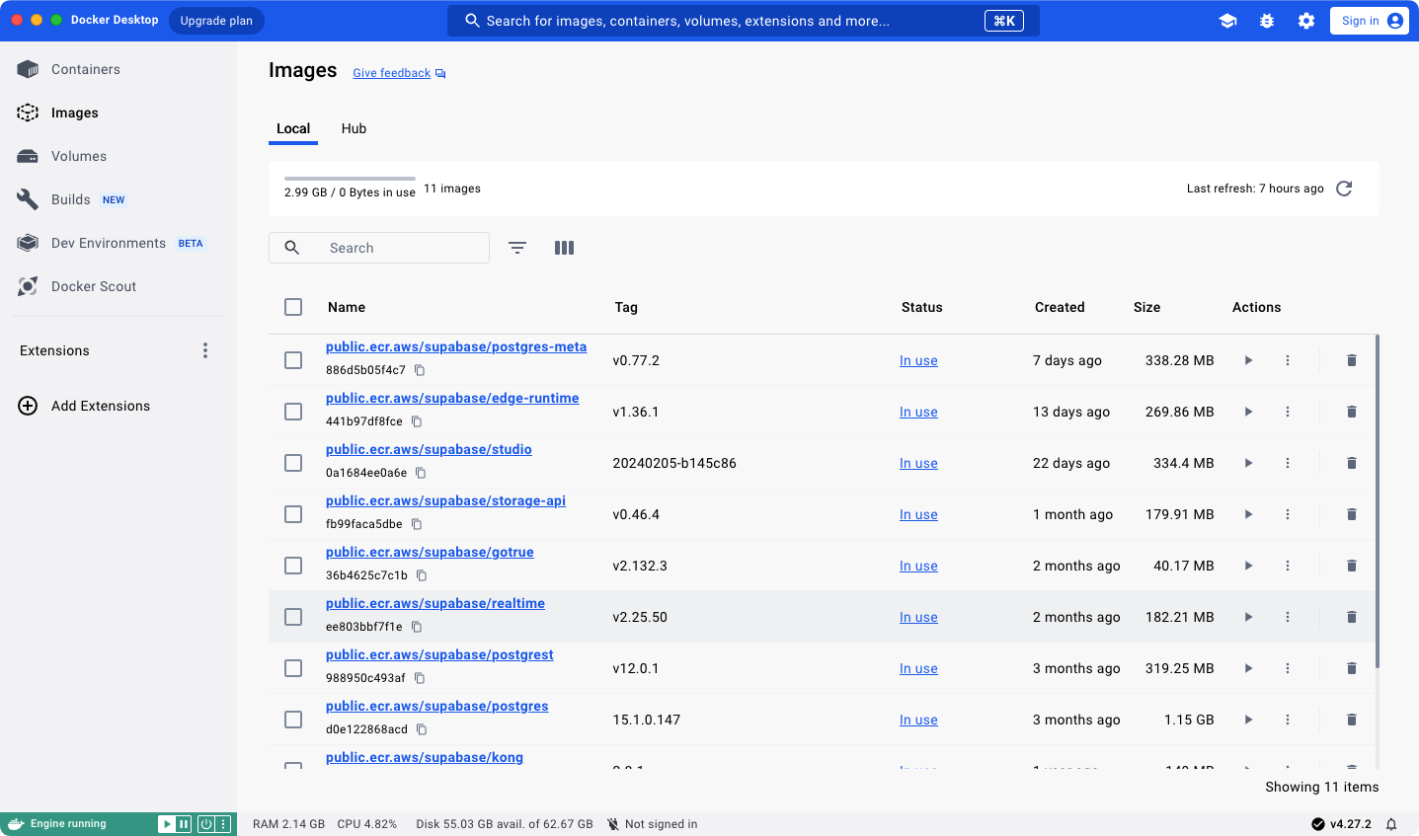Select the postgres-meta image checkbox
1419x836 pixels.
[293, 360]
